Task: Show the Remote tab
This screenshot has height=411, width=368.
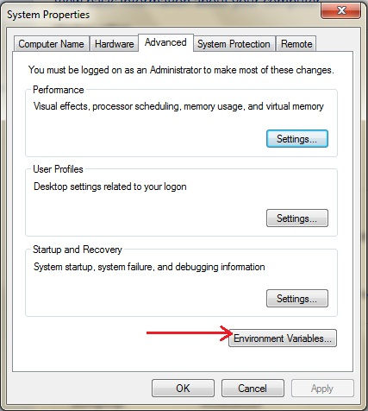Action: (x=296, y=44)
